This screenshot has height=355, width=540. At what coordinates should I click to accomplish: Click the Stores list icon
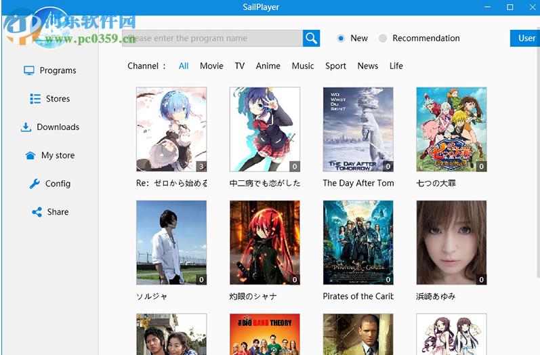(35, 99)
